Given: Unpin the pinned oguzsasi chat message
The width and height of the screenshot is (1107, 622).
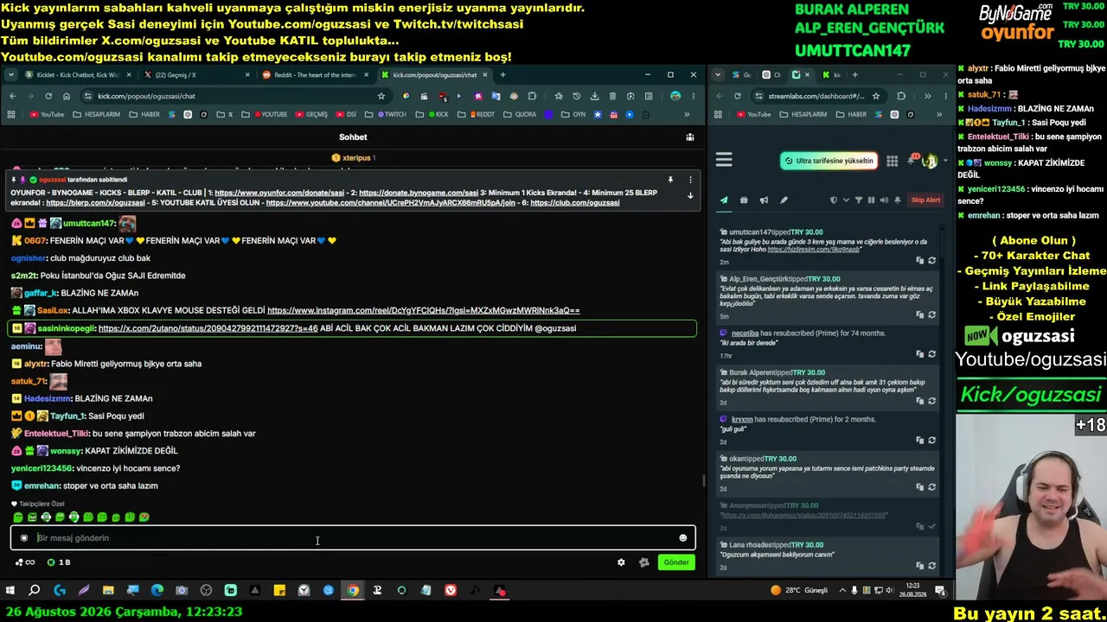Looking at the screenshot, I should 670,180.
